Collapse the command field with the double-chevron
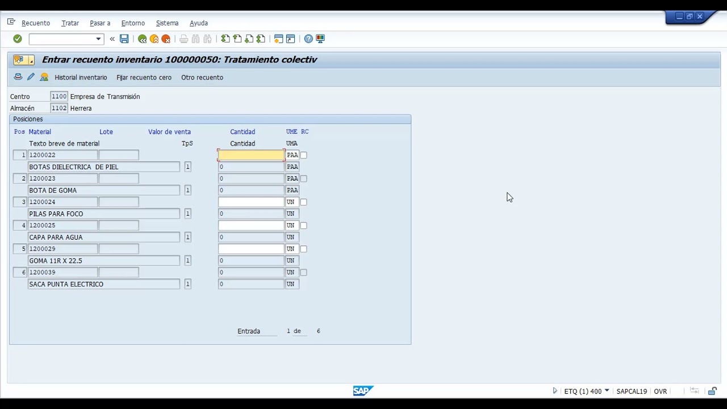The width and height of the screenshot is (727, 409). 112,39
